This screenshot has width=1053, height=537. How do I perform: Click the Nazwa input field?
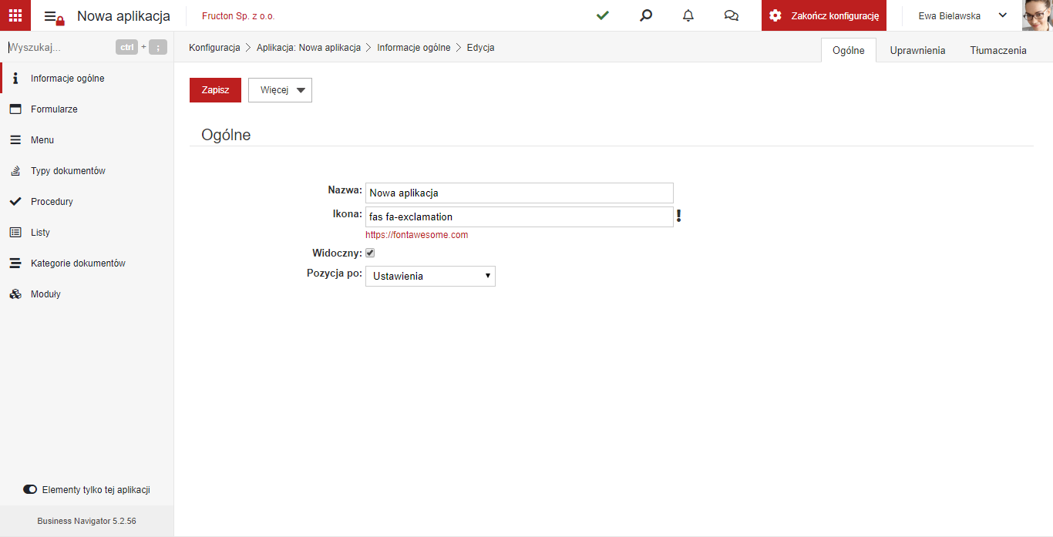(x=520, y=193)
